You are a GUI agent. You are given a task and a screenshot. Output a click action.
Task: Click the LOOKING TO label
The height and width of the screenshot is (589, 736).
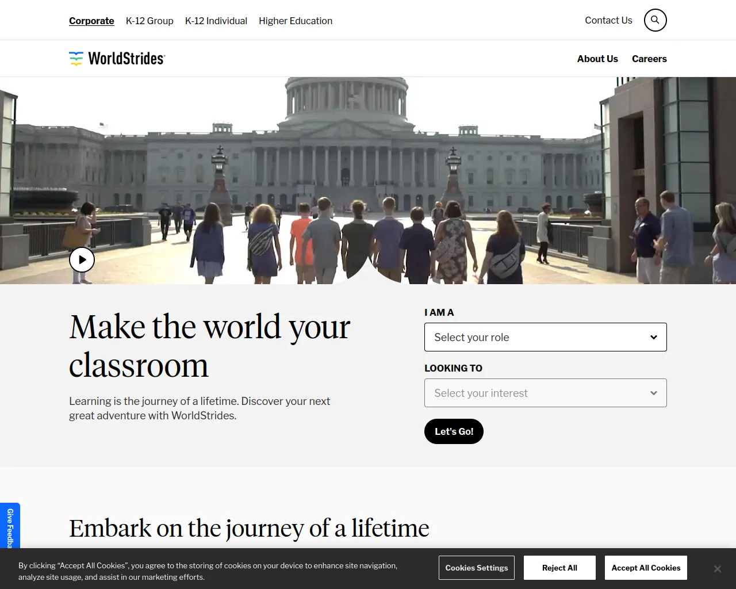pyautogui.click(x=453, y=368)
